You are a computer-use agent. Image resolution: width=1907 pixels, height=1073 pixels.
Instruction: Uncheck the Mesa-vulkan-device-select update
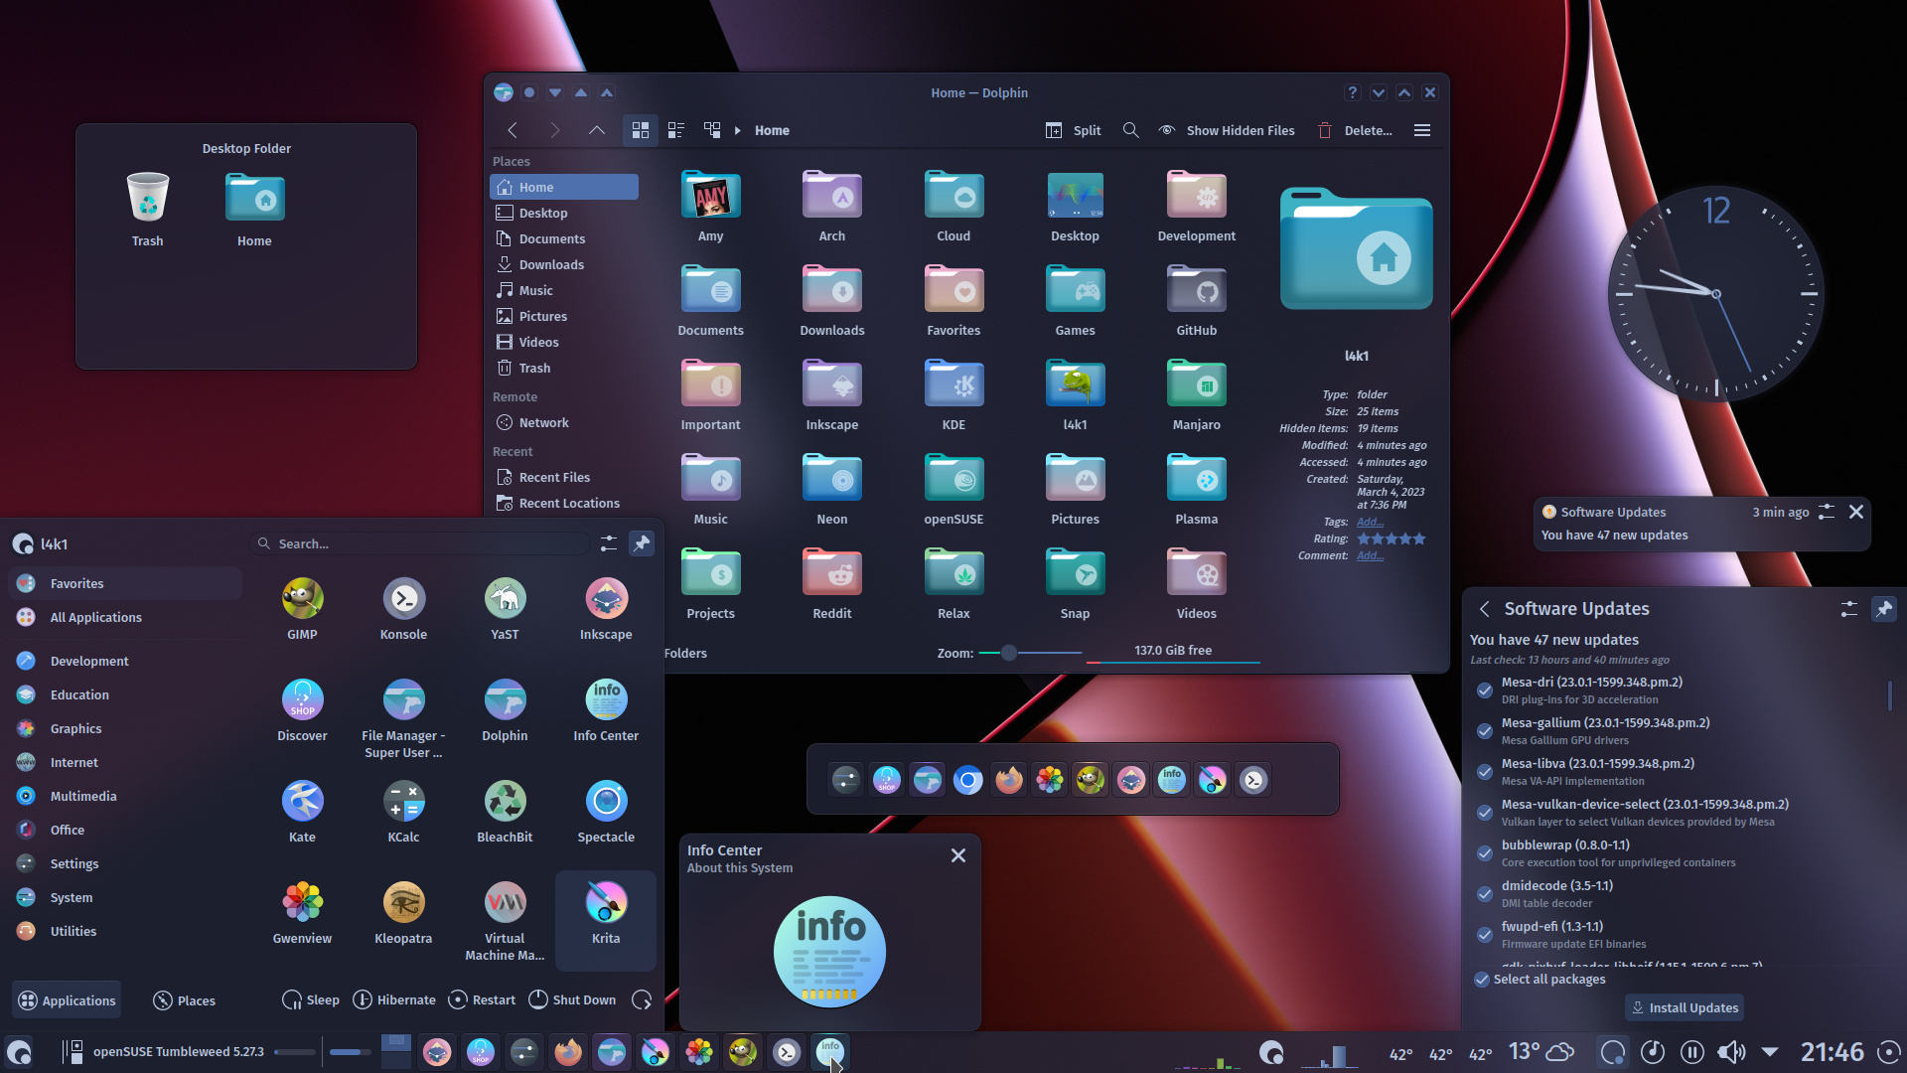coord(1484,813)
